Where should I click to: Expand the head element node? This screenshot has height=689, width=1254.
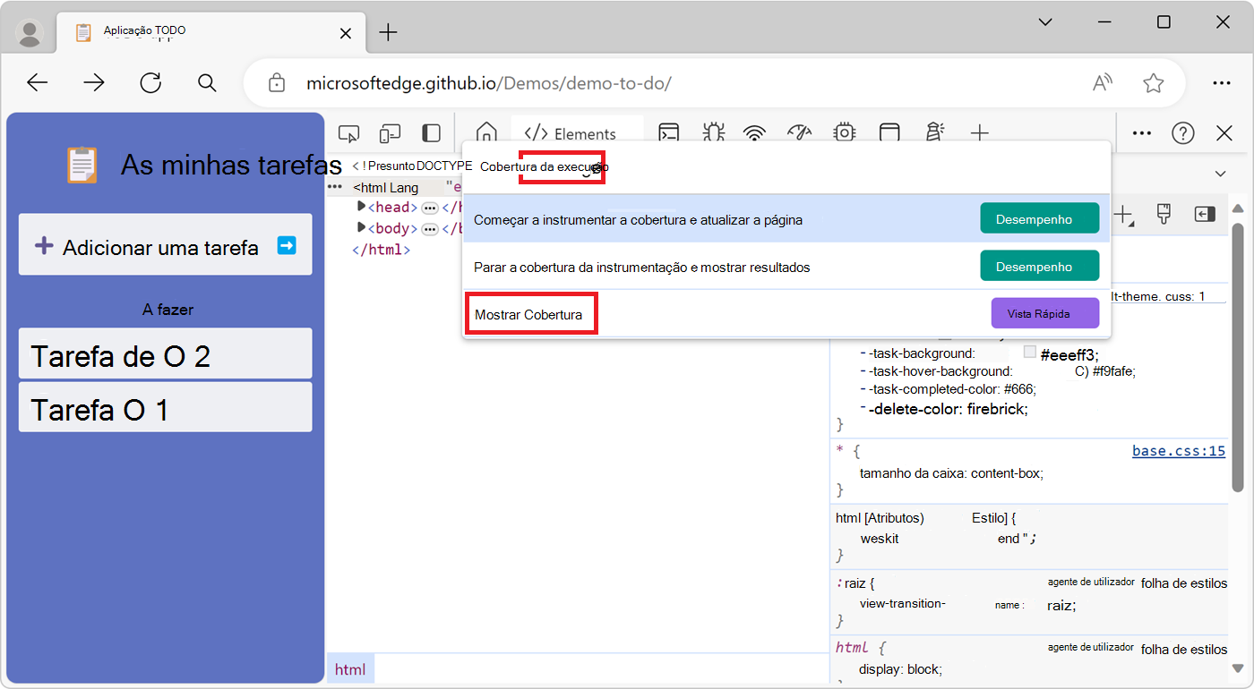coord(361,207)
